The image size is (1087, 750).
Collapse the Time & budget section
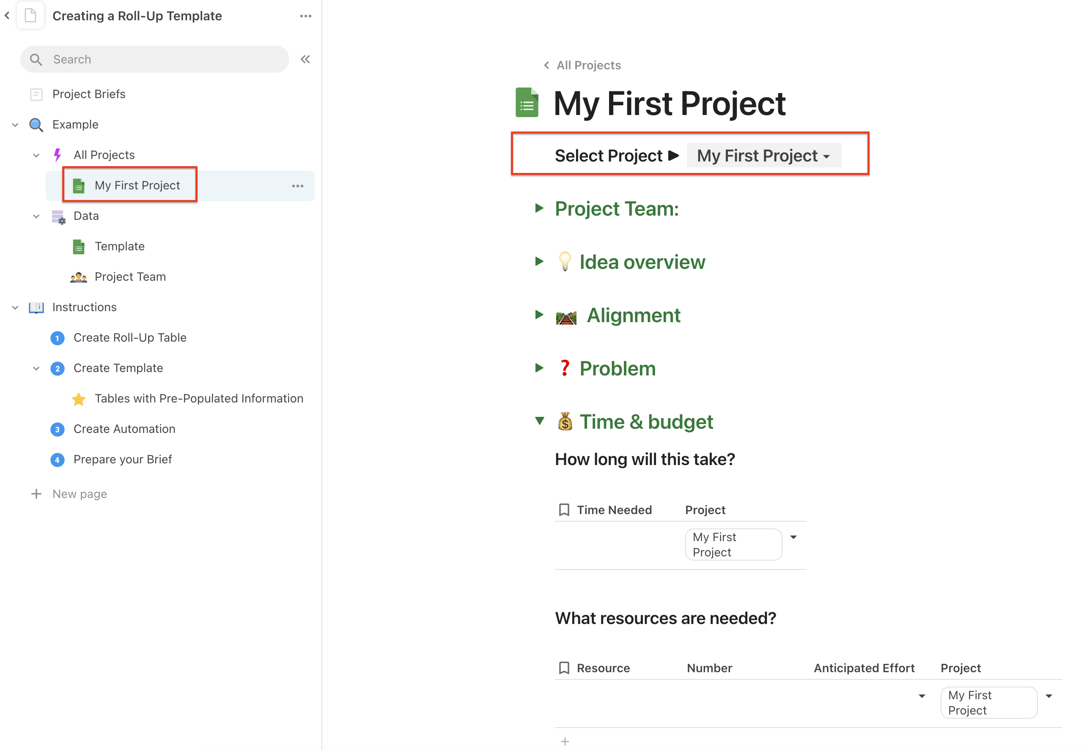click(540, 421)
